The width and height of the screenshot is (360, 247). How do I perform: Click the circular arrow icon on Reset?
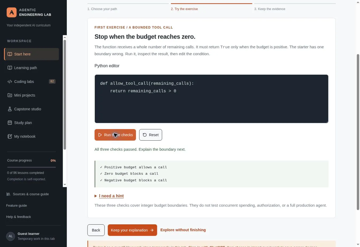click(x=145, y=135)
